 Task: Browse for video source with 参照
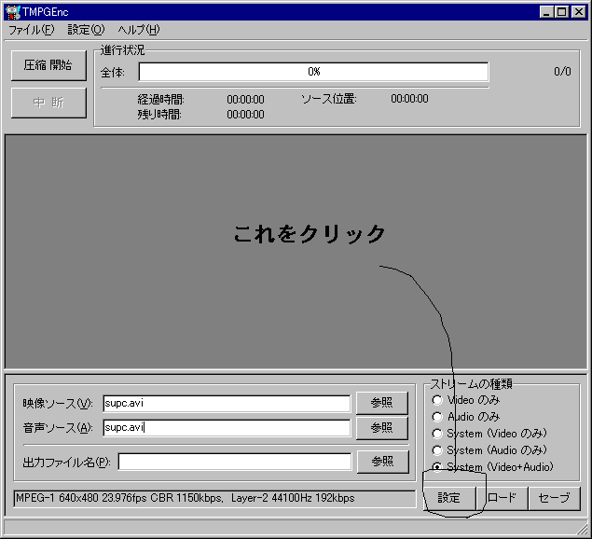pos(381,403)
